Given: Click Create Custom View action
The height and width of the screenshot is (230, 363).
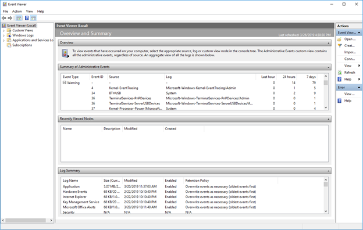Looking at the screenshot, I should point(350,45).
